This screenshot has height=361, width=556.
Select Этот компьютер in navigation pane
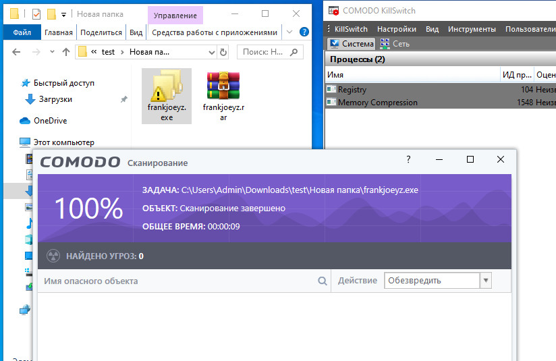pyautogui.click(x=64, y=142)
